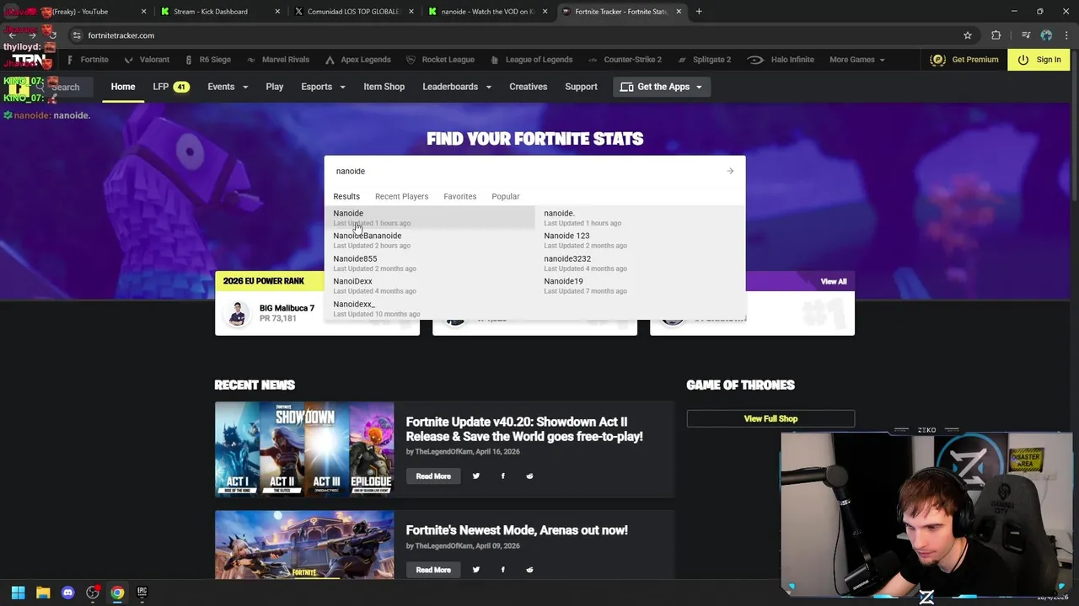
Task: Go to the Home tab
Action: pos(123,87)
